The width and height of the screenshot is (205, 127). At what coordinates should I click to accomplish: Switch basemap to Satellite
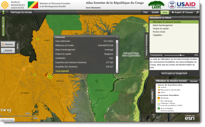155,12
